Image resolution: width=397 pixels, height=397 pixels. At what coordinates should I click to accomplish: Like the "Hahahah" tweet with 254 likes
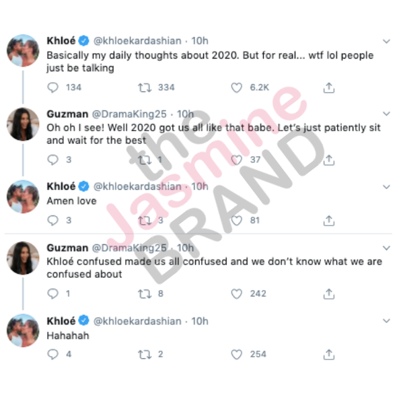coord(236,354)
